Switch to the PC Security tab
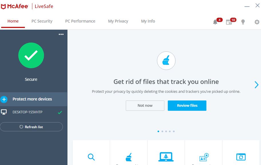Screen dimensions: 261x165 pos(42,21)
